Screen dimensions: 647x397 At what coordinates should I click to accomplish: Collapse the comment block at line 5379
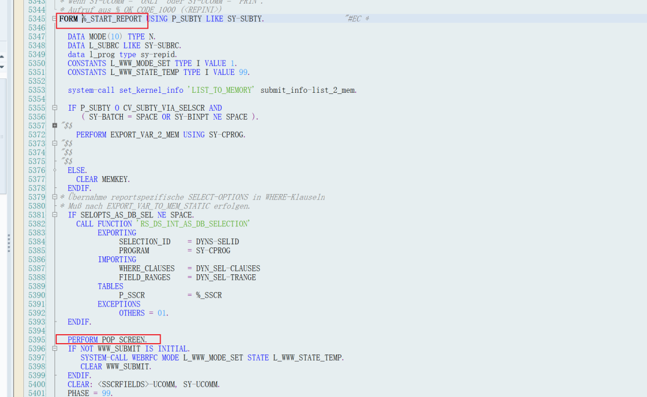(55, 197)
